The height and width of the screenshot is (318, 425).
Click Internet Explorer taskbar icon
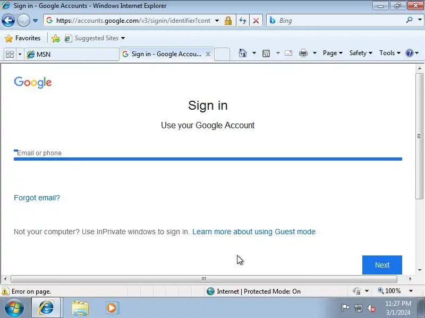tap(46, 308)
